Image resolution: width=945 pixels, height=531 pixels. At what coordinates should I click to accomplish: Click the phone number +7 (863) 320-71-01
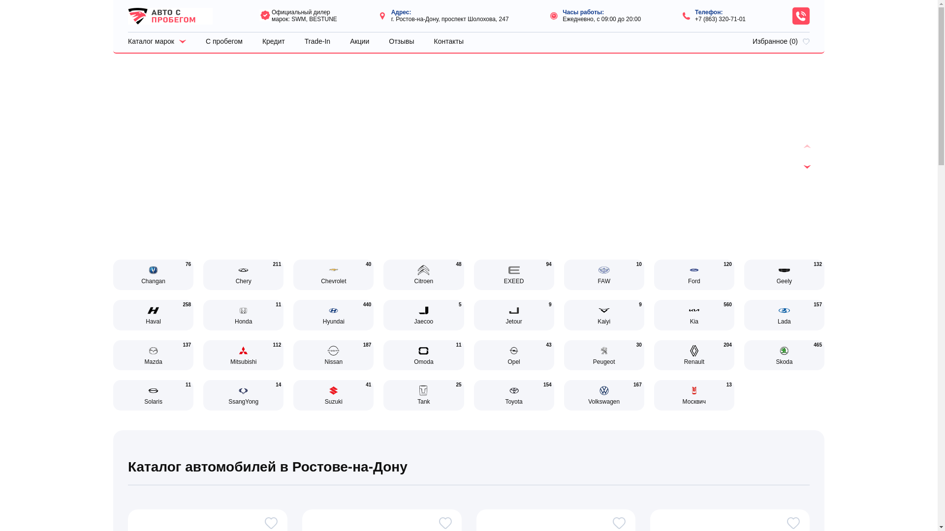pyautogui.click(x=720, y=19)
